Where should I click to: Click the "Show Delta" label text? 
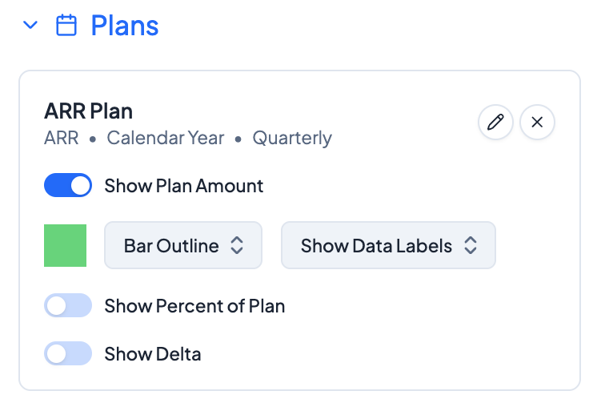(x=153, y=353)
